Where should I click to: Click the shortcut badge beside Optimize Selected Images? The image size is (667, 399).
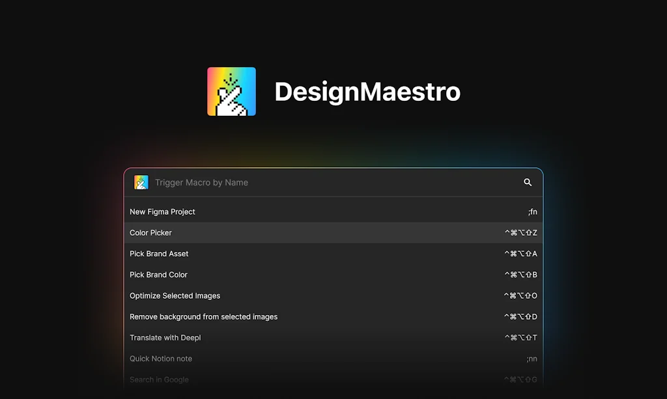(521, 296)
